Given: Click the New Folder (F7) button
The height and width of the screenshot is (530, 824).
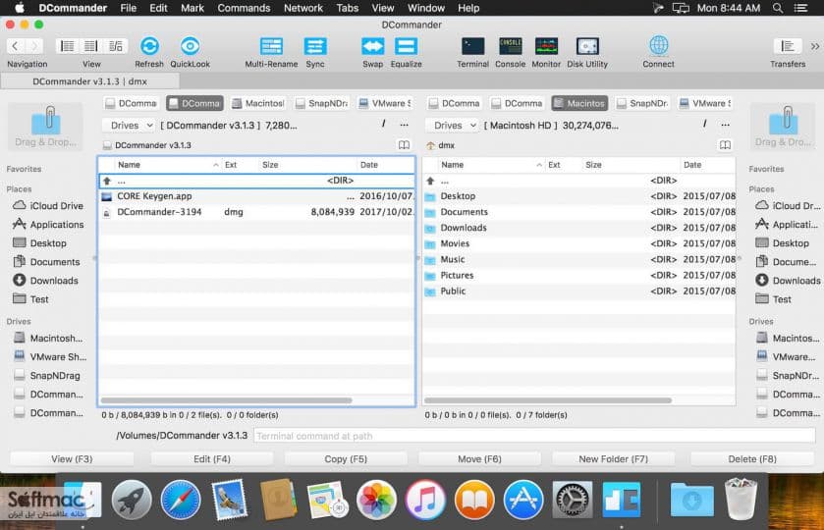Looking at the screenshot, I should (x=613, y=459).
